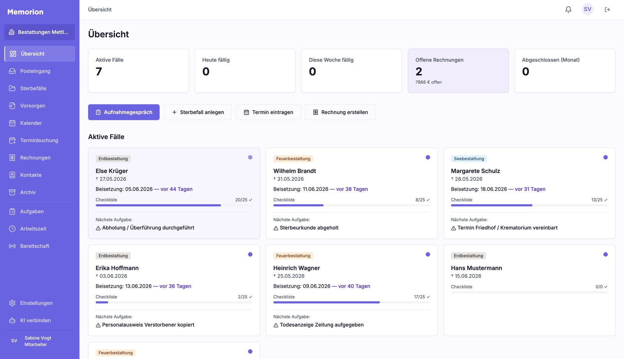
Task: Click the Aufnahmegespräch button
Action: click(124, 112)
